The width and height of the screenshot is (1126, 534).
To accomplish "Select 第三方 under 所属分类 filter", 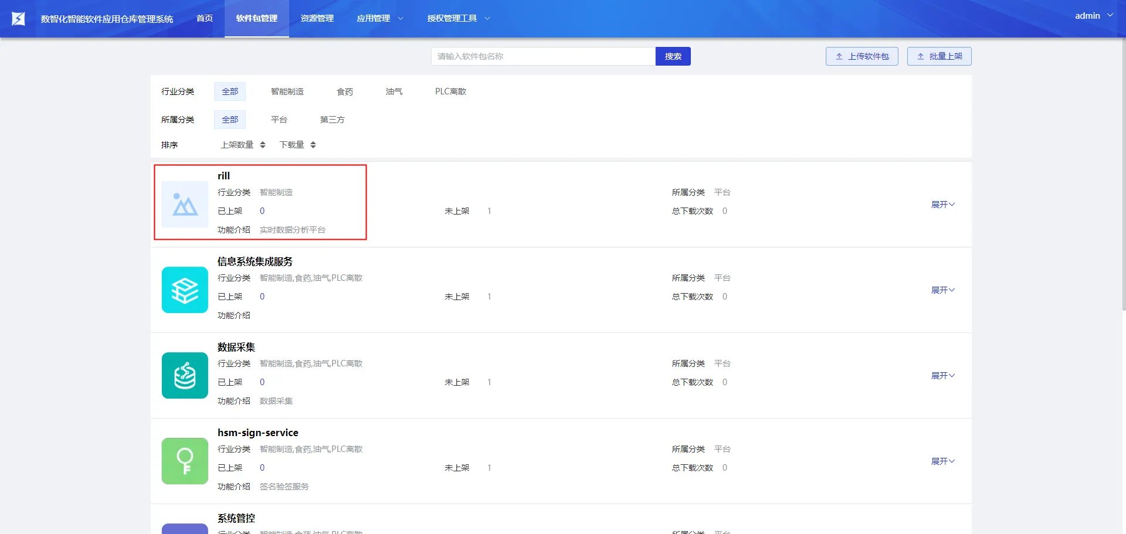I will [332, 120].
